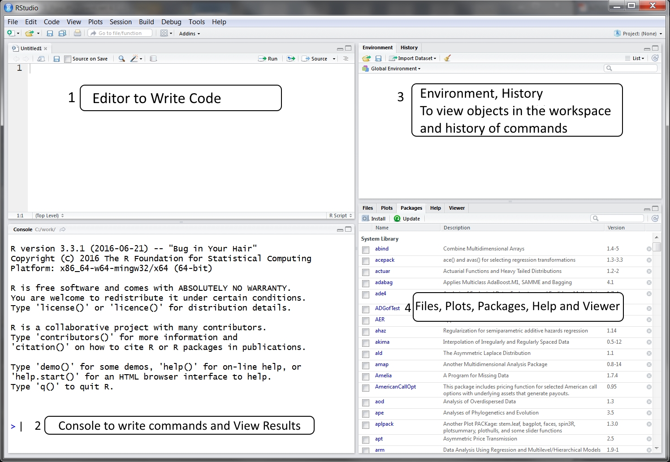Click the Source button

tap(315, 59)
